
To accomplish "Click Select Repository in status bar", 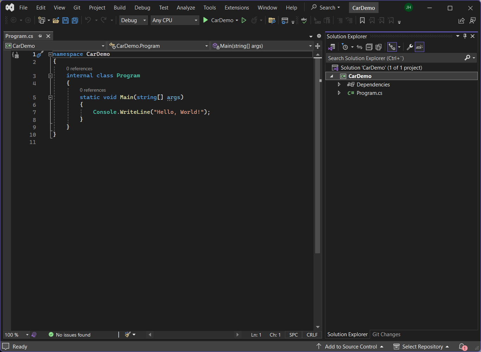I will pos(422,346).
